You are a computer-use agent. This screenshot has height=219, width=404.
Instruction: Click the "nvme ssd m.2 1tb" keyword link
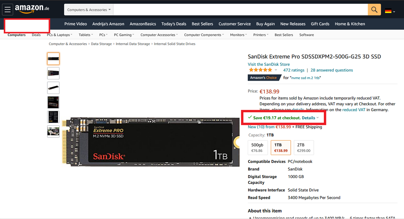tap(305, 78)
